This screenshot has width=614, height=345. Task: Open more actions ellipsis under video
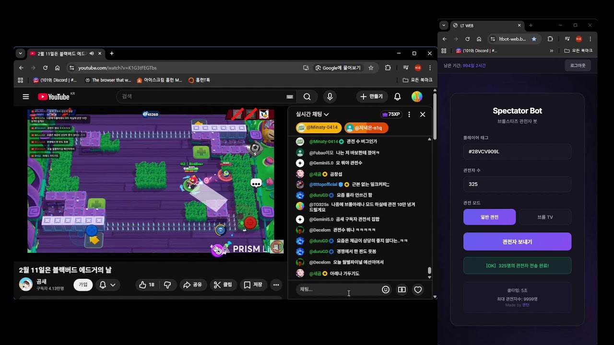(x=276, y=285)
